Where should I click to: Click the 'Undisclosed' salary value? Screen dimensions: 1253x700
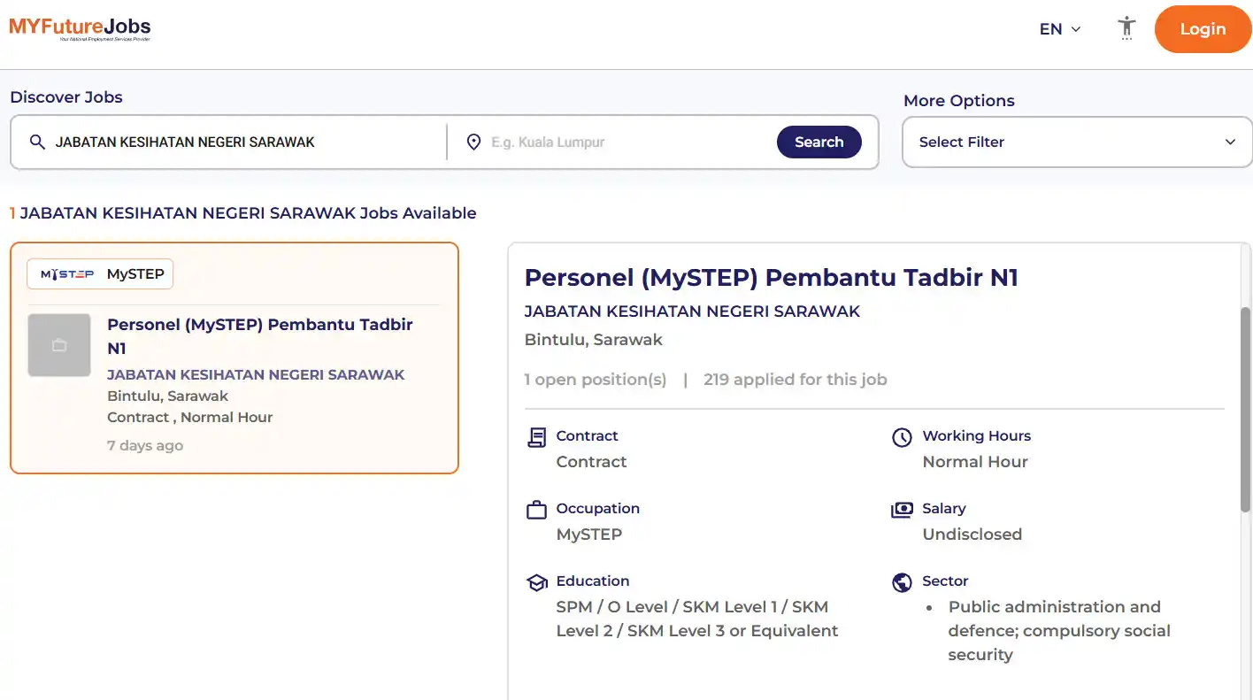point(972,535)
